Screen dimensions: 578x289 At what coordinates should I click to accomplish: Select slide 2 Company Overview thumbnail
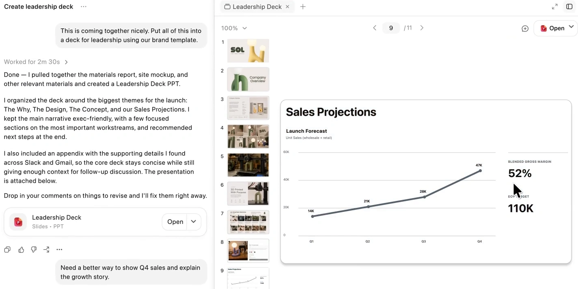click(x=248, y=79)
